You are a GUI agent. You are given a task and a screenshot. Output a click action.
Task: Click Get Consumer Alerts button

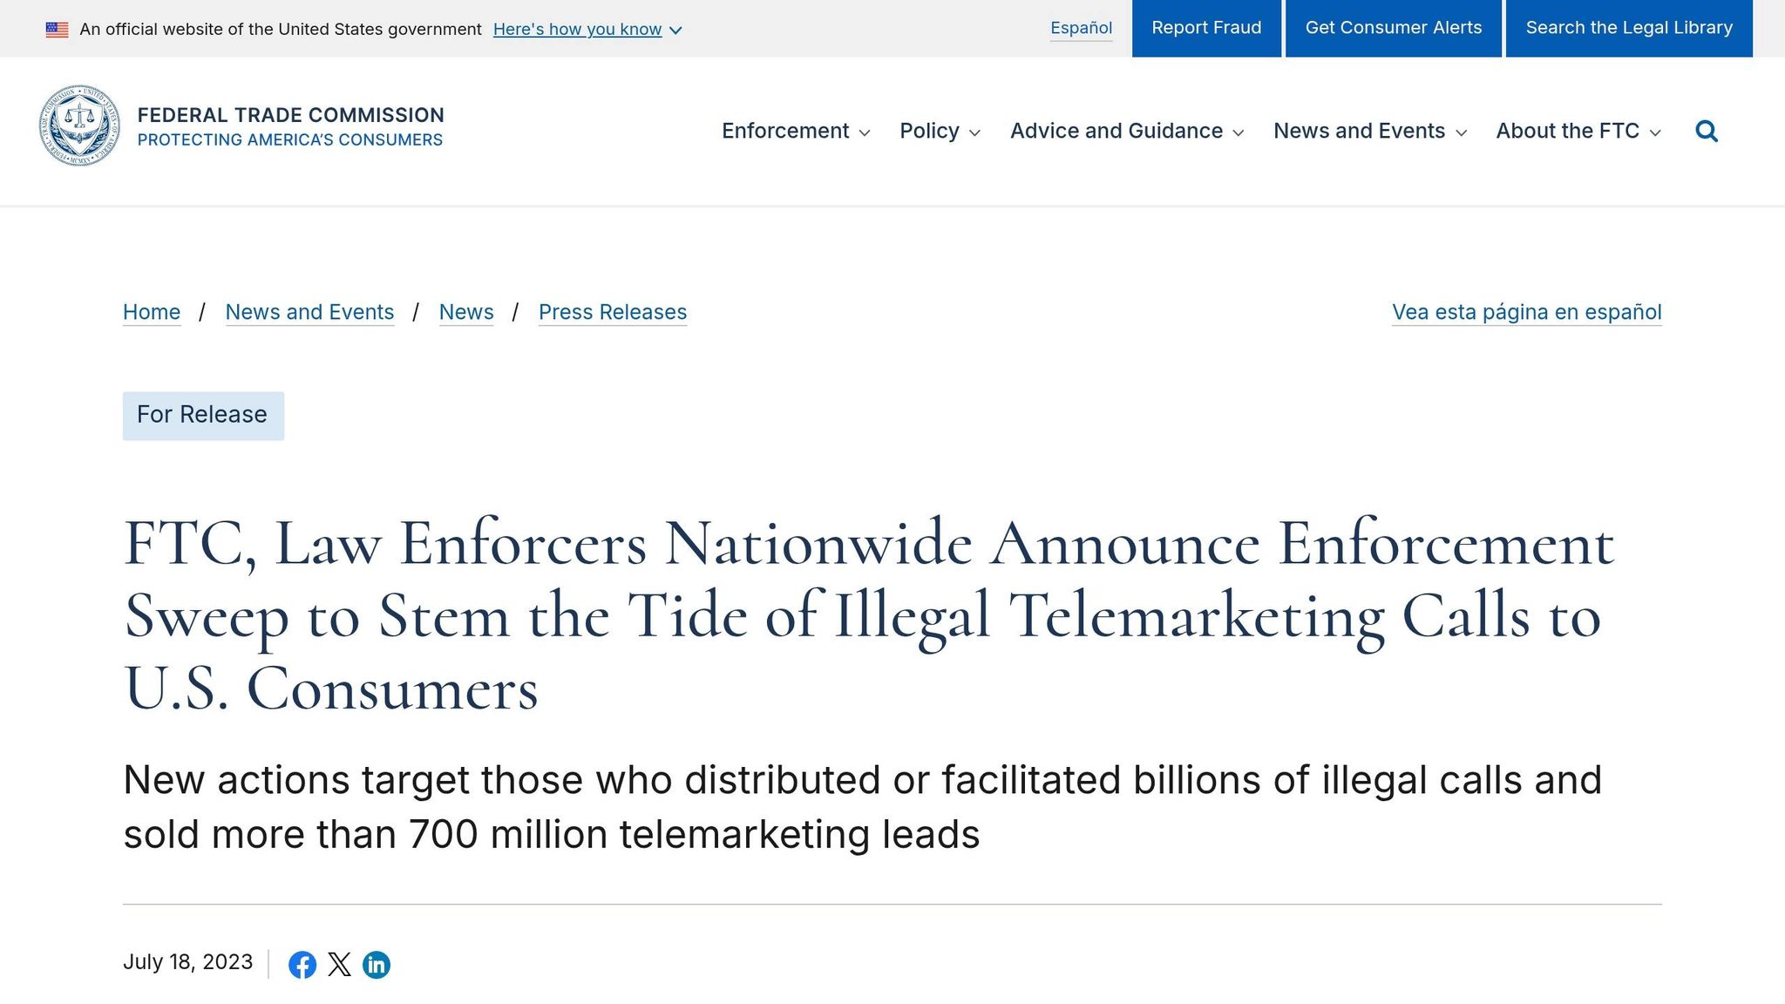click(1393, 28)
